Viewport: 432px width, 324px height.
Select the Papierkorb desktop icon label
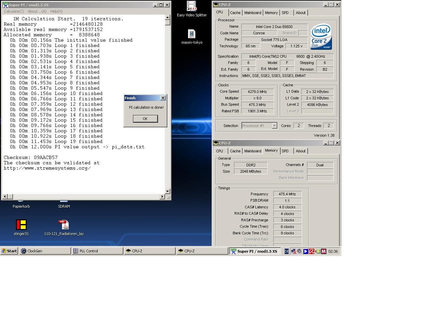(x=21, y=206)
